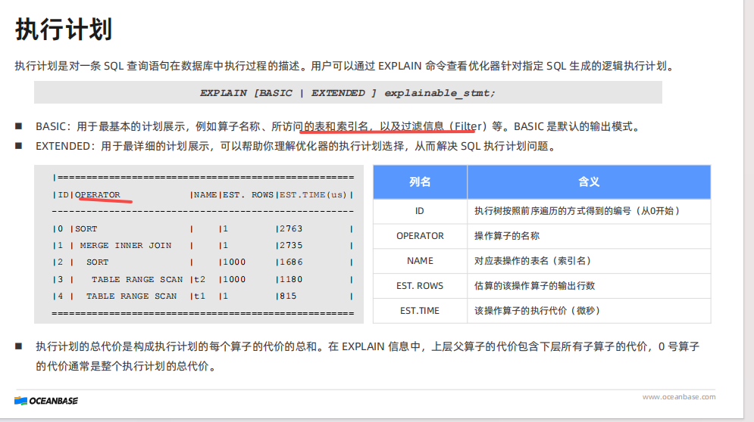
Task: Click the ID cell in the right table
Action: point(420,211)
